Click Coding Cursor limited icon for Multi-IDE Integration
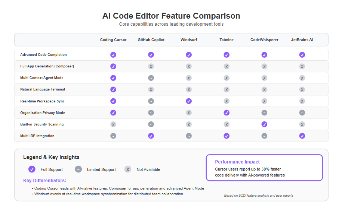This screenshot has width=345, height=216. [x=113, y=136]
